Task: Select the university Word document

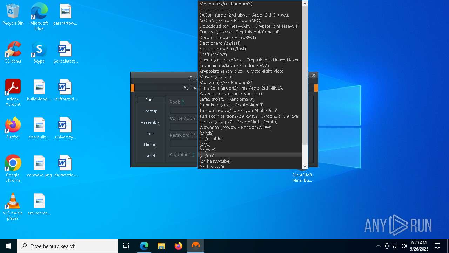Action: coord(65,129)
